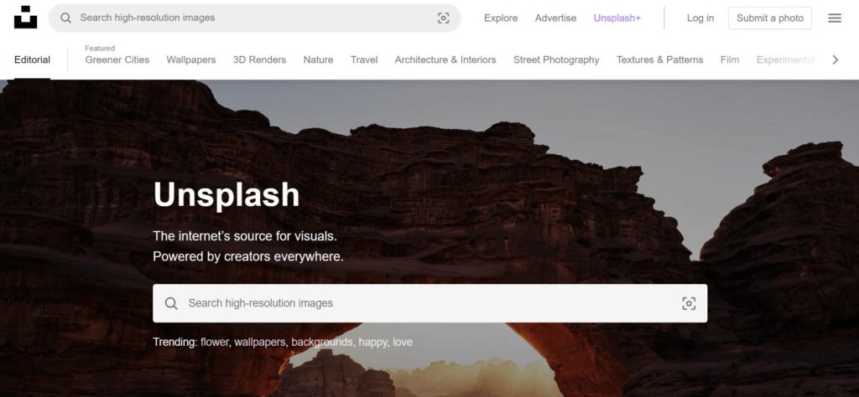Open Textures & Patterns topic
The height and width of the screenshot is (397, 859).
click(x=659, y=59)
